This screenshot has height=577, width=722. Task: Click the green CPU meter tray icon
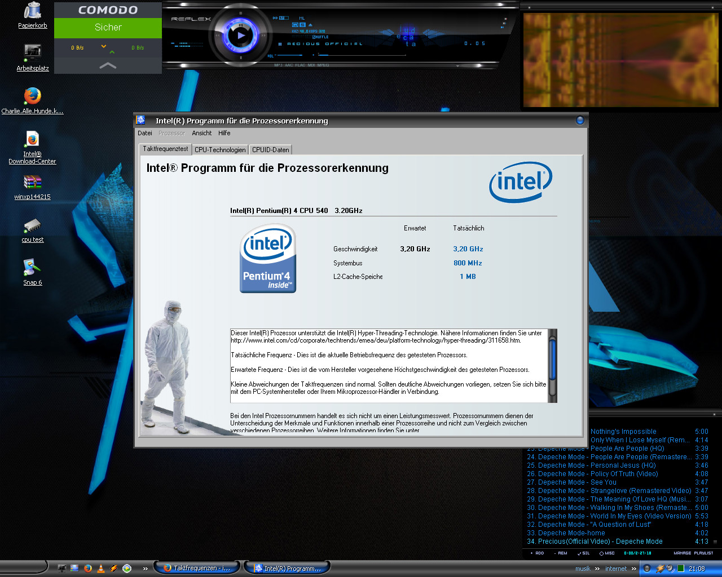tap(681, 569)
